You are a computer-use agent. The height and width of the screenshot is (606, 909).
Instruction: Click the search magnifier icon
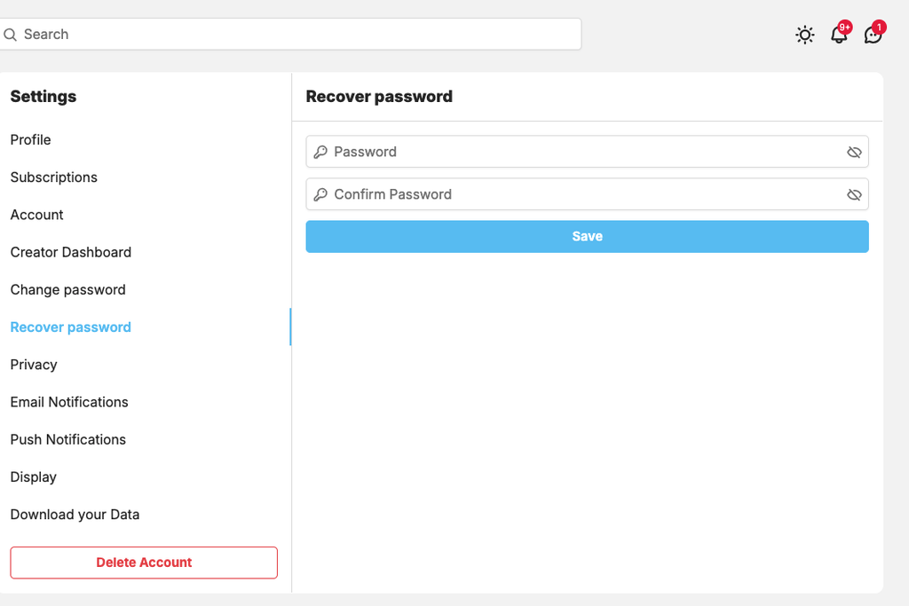pos(11,35)
